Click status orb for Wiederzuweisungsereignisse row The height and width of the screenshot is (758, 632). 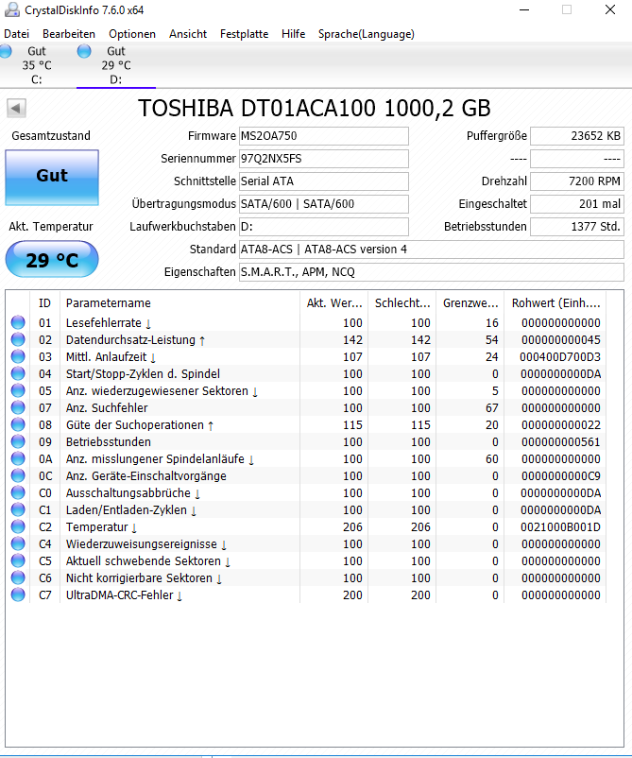coord(18,543)
